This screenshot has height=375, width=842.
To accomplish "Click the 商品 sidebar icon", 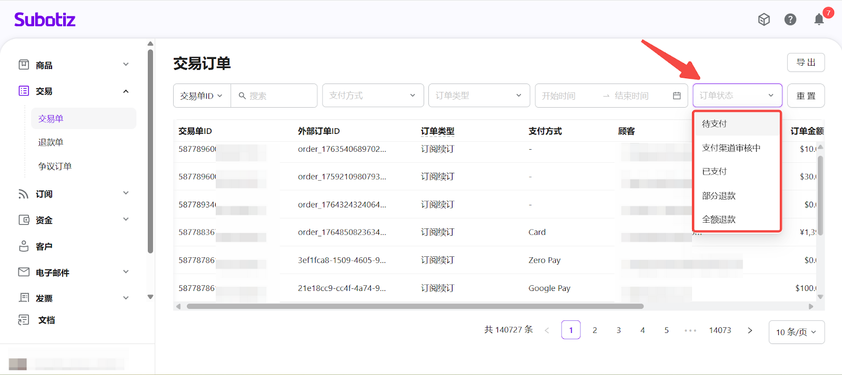I will (x=24, y=65).
